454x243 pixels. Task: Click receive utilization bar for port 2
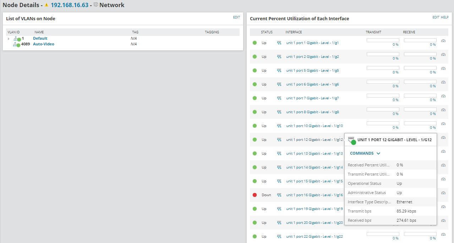[x=420, y=54]
